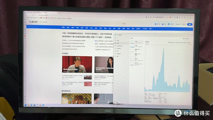Viewport: 213px width, 120px height.
Task: Open headline starting with 习语 | 体育强国
Action: click(87, 33)
